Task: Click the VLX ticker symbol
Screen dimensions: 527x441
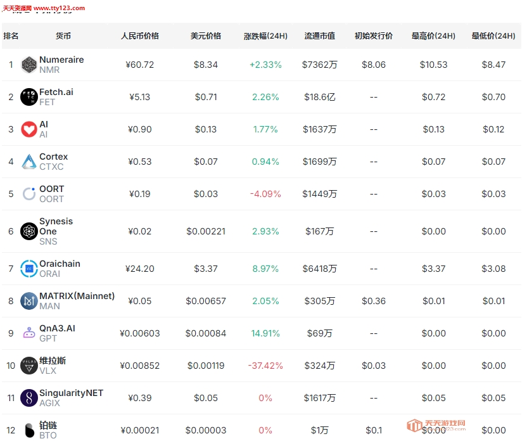Action: click(48, 371)
